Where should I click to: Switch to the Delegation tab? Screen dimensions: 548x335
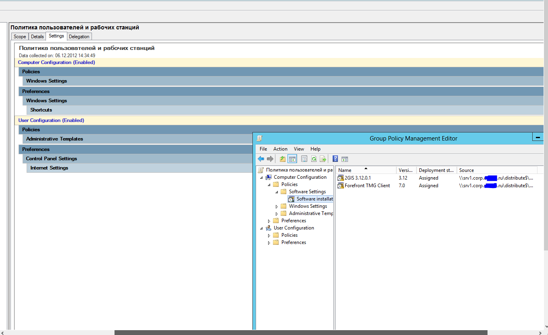tap(79, 37)
